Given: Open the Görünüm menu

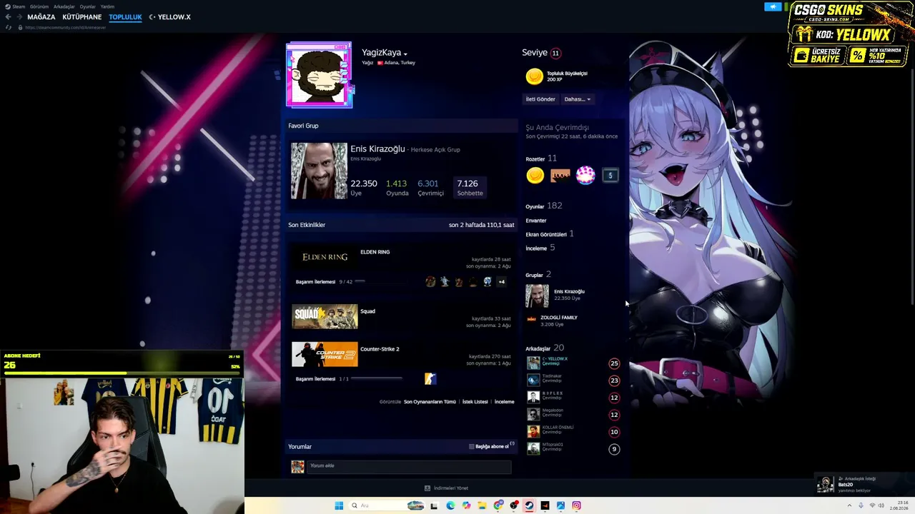Looking at the screenshot, I should (39, 6).
